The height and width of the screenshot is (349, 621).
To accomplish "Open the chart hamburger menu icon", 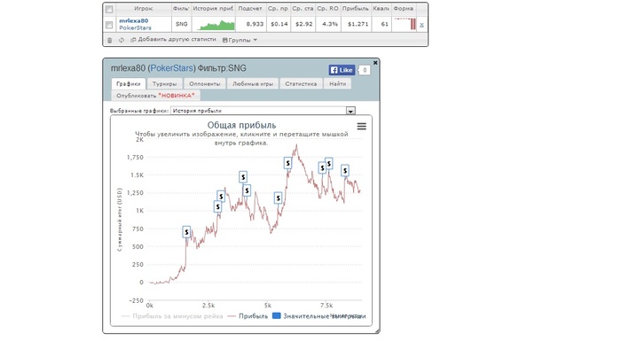I will coord(362,127).
